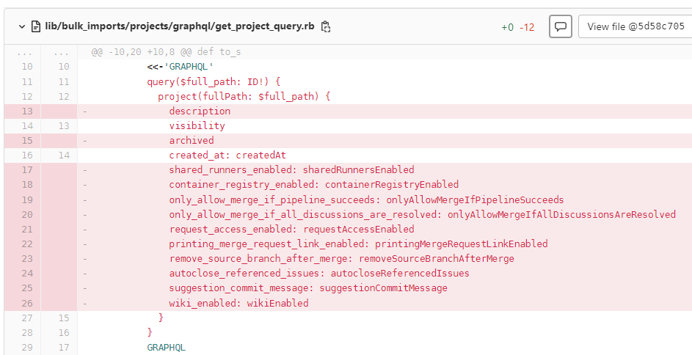Click the '-12' deletions count
The image size is (692, 355).
(527, 27)
